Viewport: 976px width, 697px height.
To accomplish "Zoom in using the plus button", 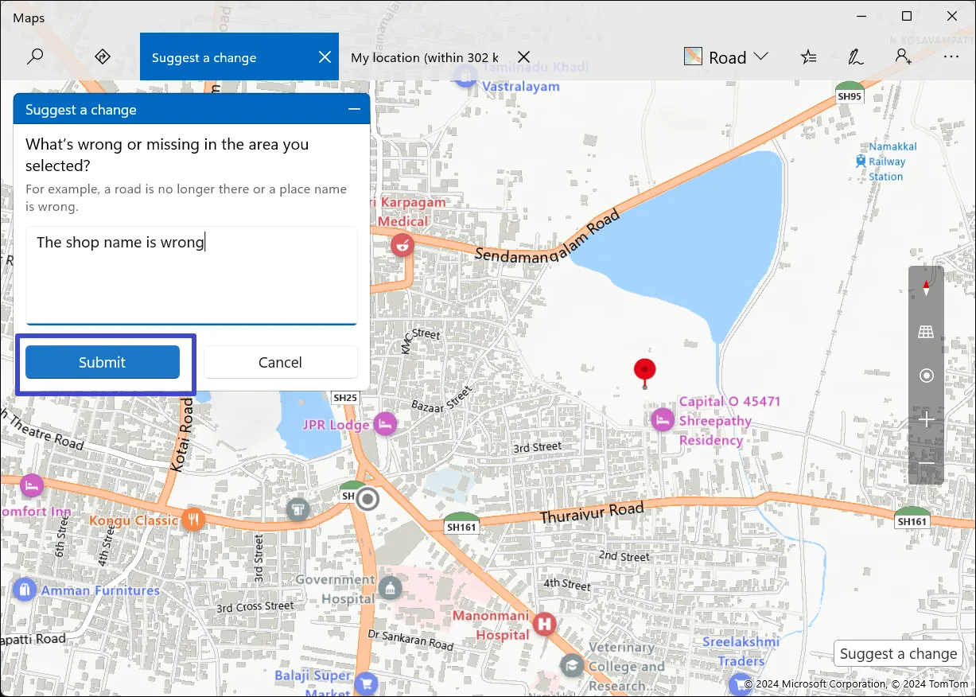I will (x=926, y=420).
